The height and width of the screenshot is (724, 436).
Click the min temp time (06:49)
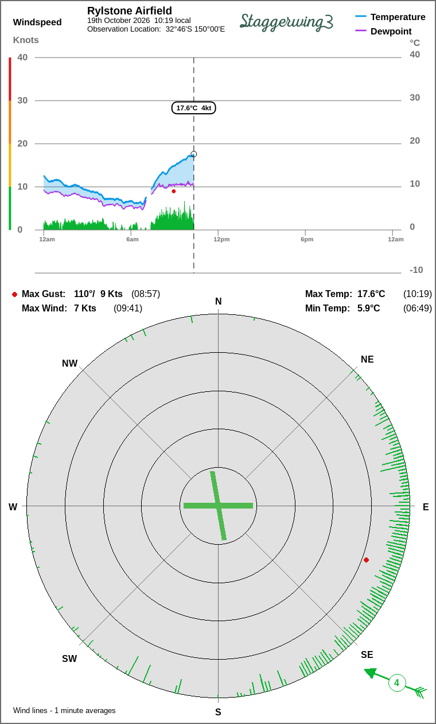pos(418,308)
